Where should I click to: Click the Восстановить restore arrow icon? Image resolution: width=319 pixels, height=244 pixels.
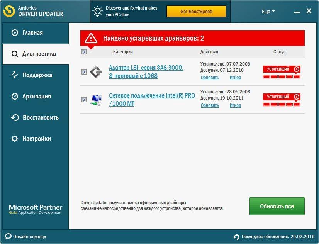(x=15, y=117)
